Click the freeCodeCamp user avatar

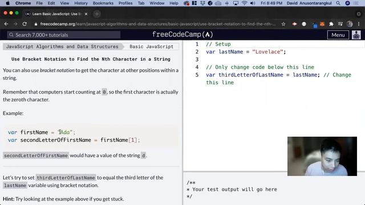point(356,35)
